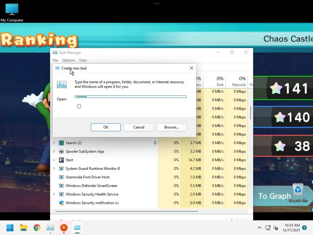Screen dimensions: 313x235
Task: Select the Create new task taskbar icon
Action: [x=77, y=228]
